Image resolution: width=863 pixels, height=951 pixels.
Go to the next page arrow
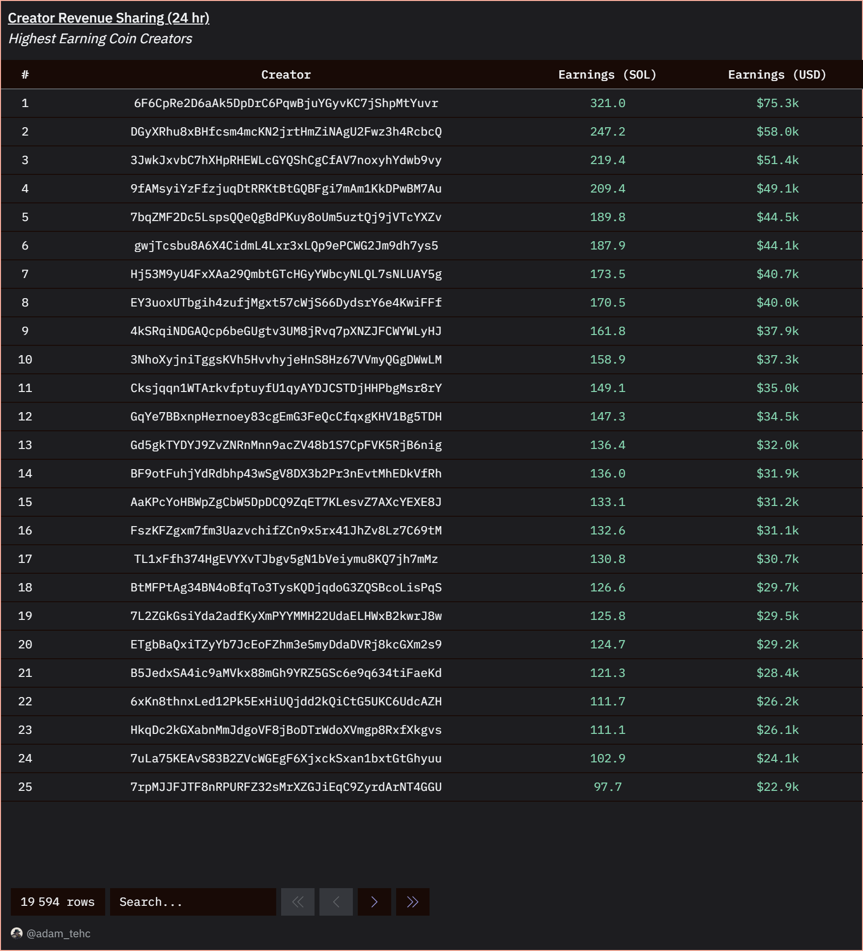(x=374, y=902)
